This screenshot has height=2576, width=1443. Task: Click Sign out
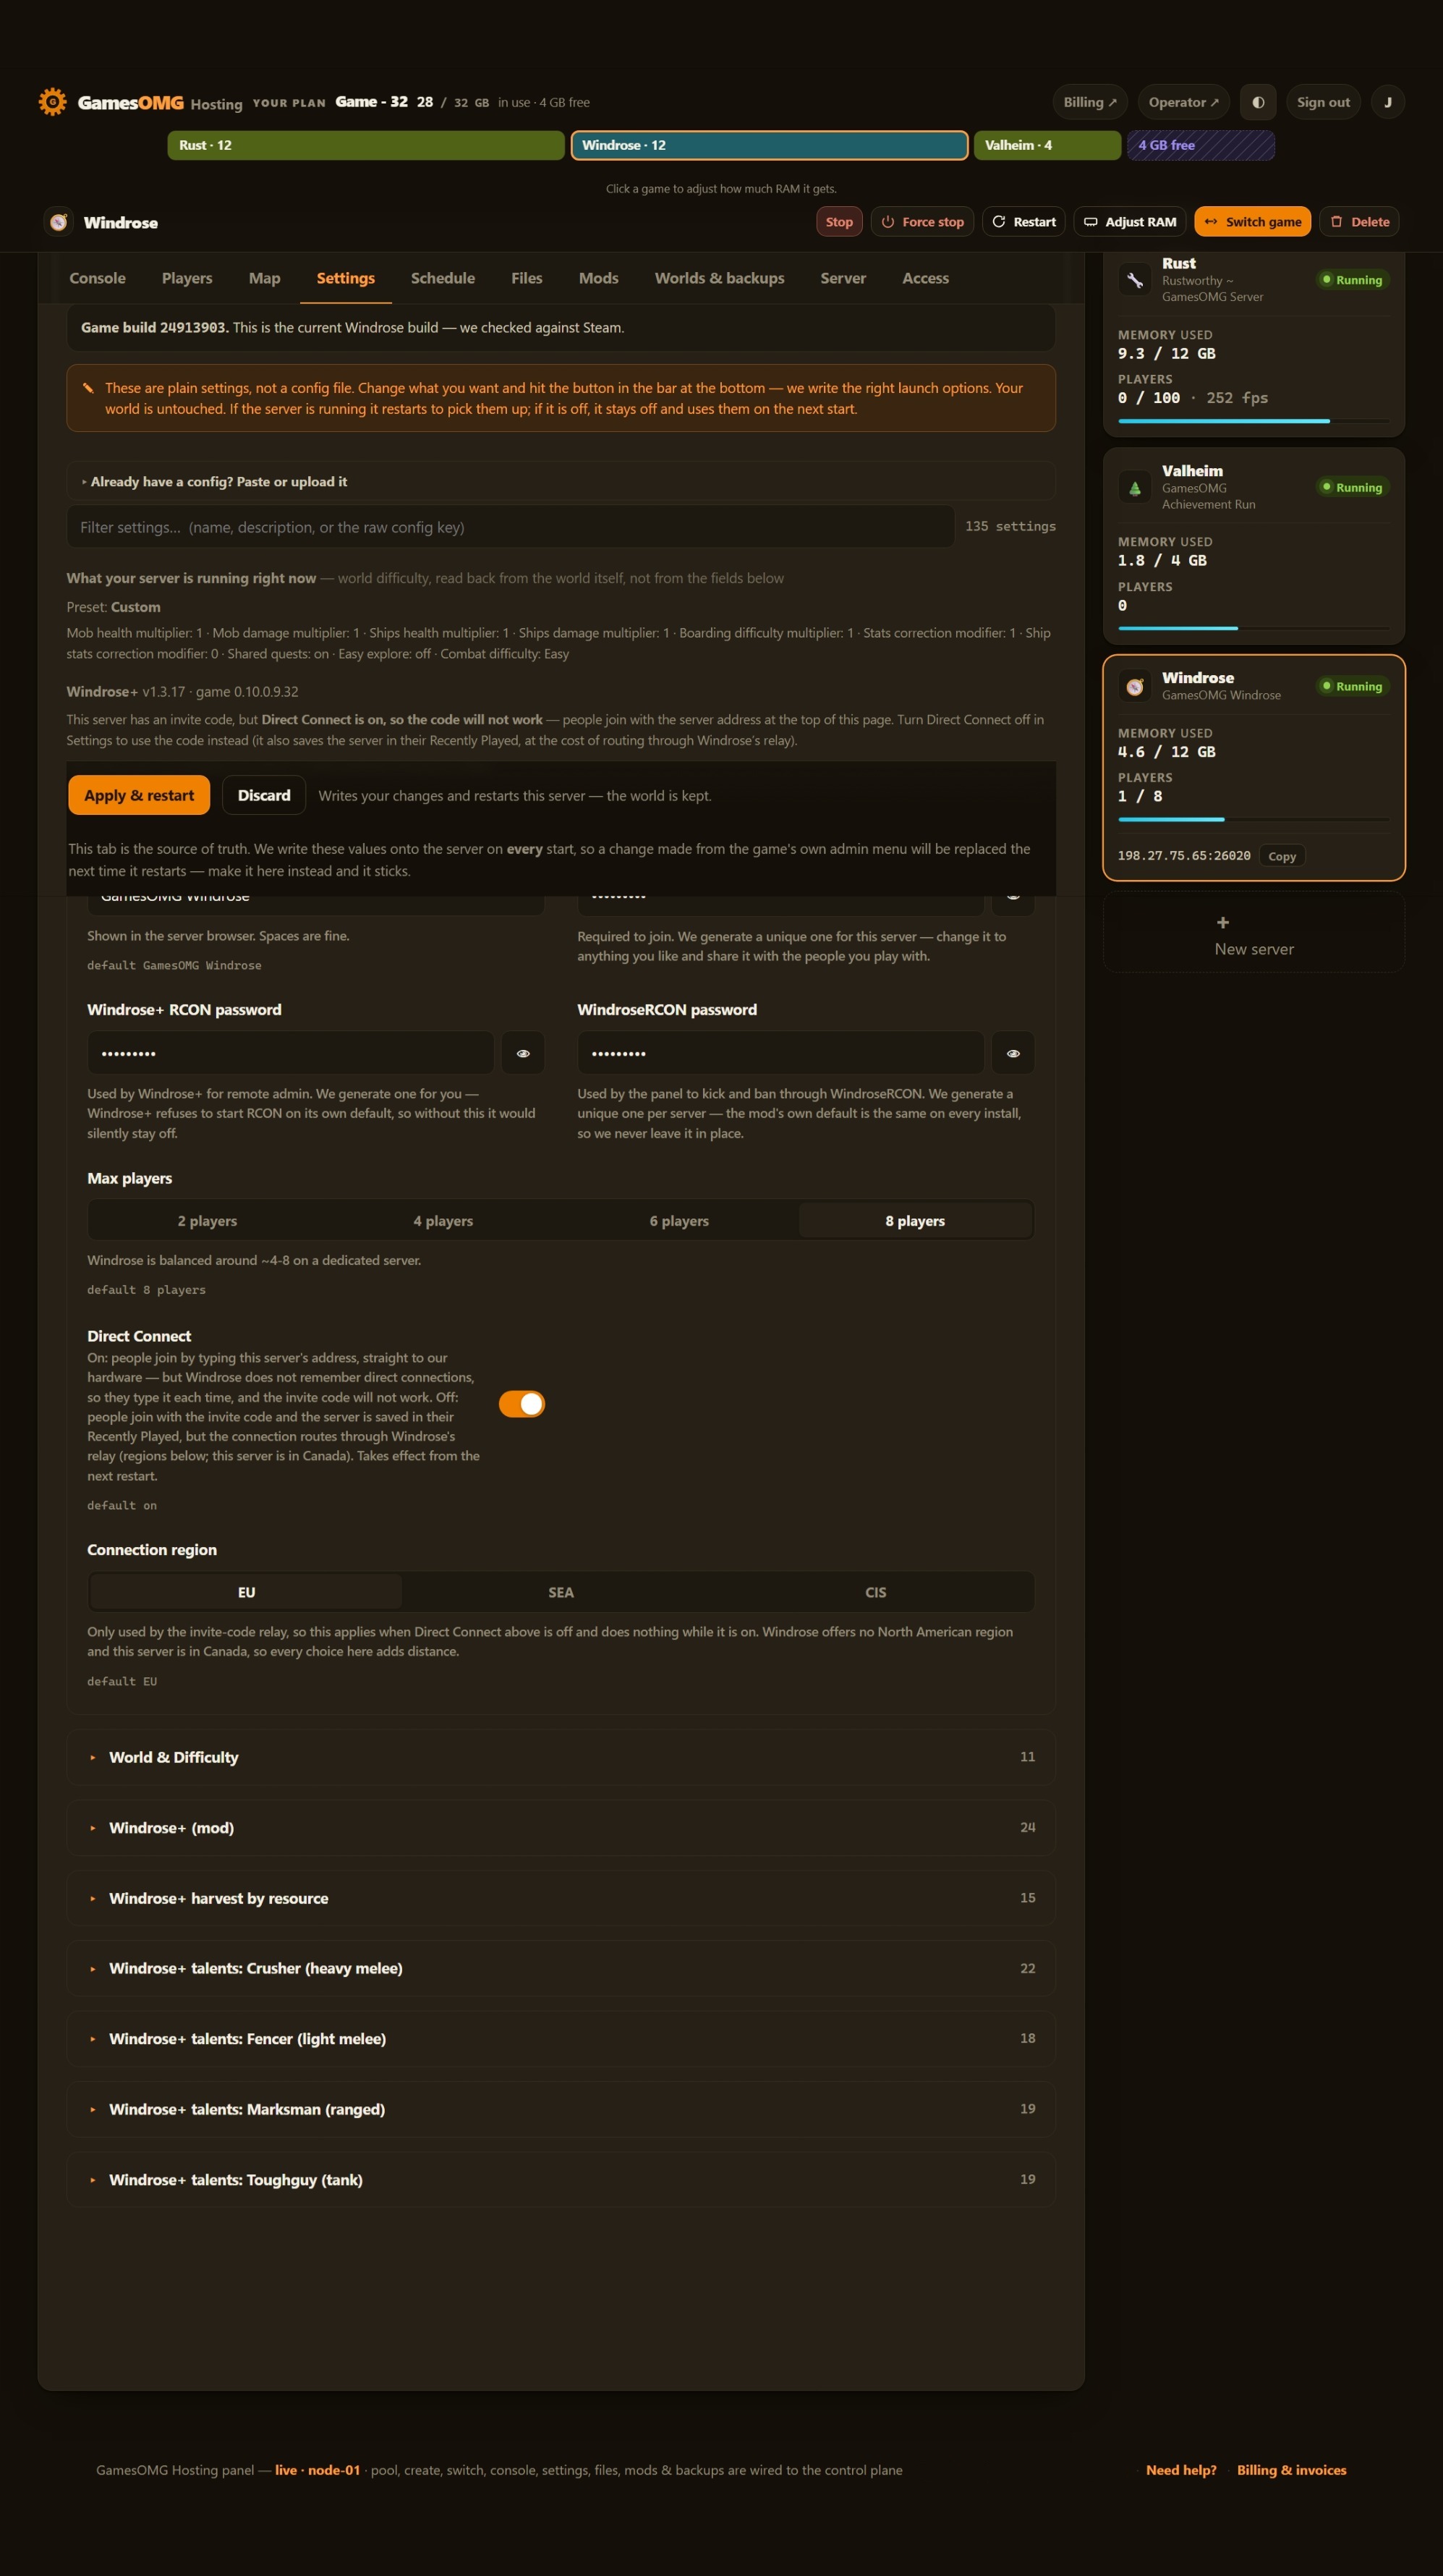[1323, 102]
